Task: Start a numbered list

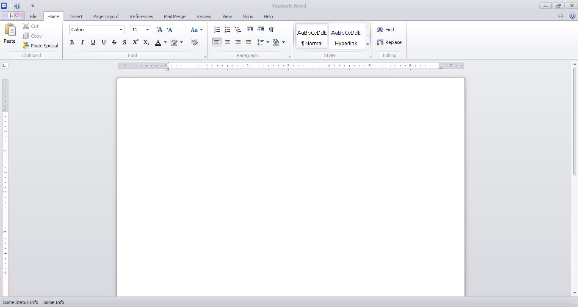Action: pos(227,30)
